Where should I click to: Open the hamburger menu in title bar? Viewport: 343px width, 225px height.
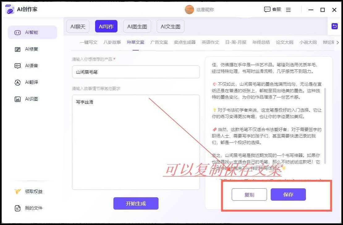288,10
